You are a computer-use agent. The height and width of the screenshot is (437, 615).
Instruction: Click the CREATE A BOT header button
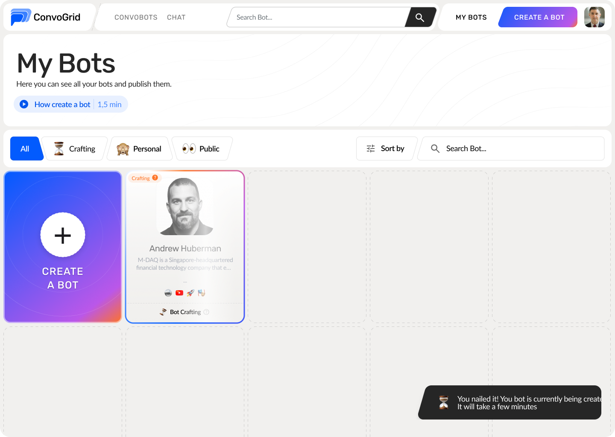[x=538, y=17]
